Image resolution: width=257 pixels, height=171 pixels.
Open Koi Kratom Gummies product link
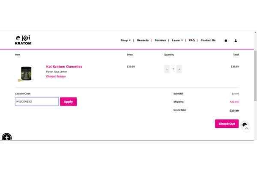click(64, 67)
